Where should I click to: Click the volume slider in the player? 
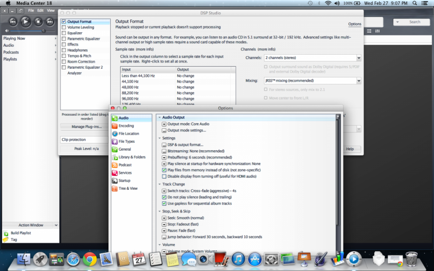pos(28,31)
